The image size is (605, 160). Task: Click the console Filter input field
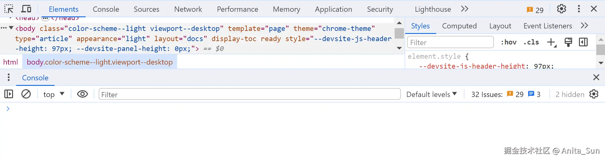pyautogui.click(x=249, y=94)
